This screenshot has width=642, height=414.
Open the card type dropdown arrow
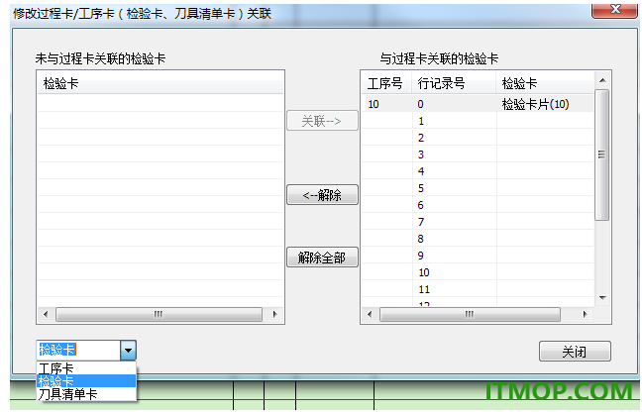tap(128, 351)
